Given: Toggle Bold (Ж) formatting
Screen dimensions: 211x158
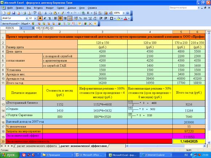Looking at the screenshot, I should click(40, 18).
